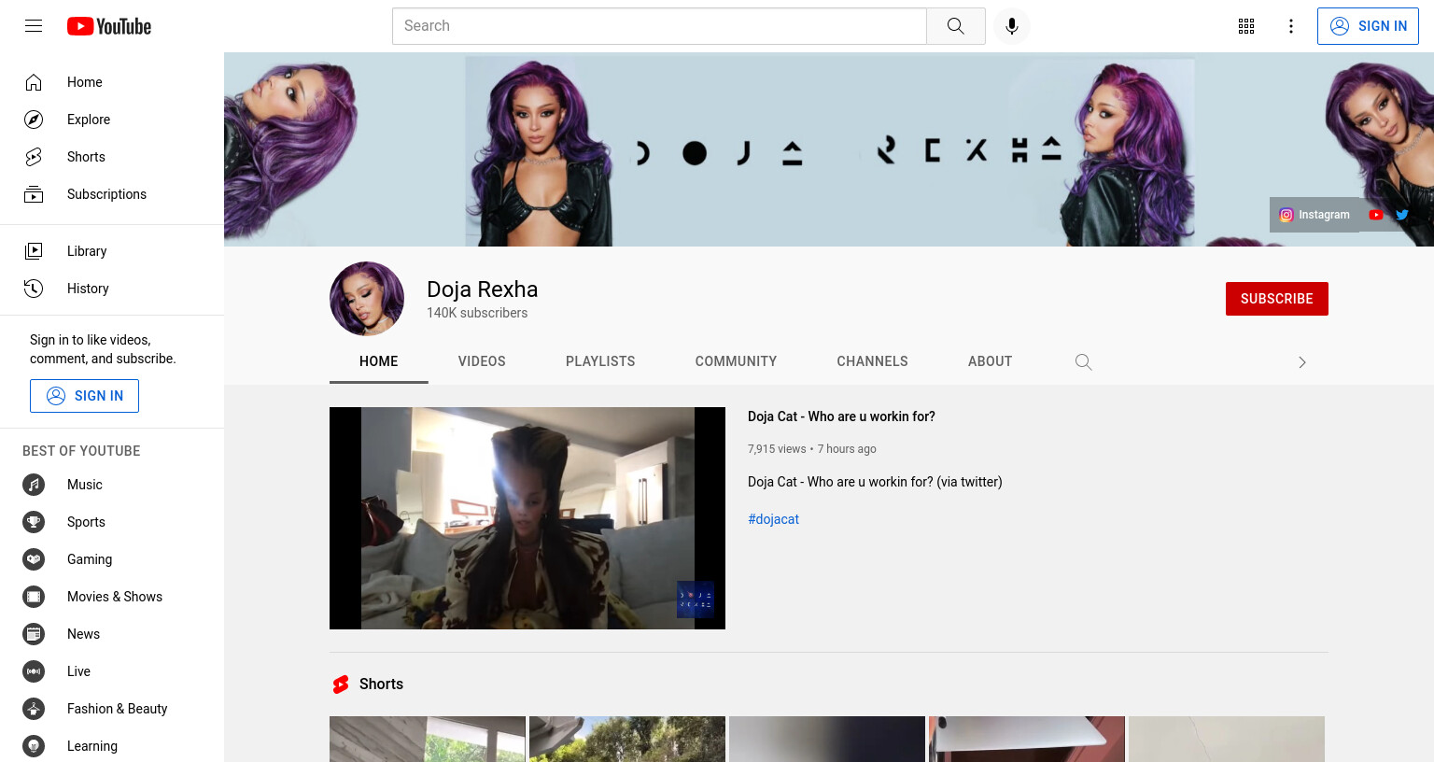Open History in sidebar
This screenshot has width=1434, height=762.
[x=112, y=289]
